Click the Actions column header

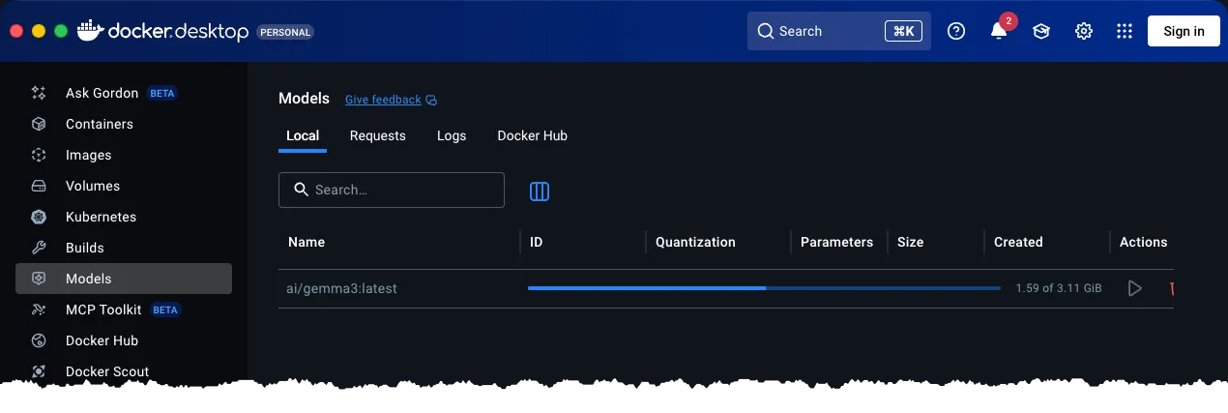coord(1144,242)
